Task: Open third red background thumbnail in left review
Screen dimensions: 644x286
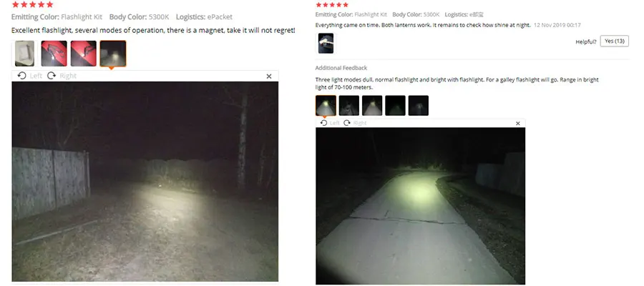Action: (84, 54)
